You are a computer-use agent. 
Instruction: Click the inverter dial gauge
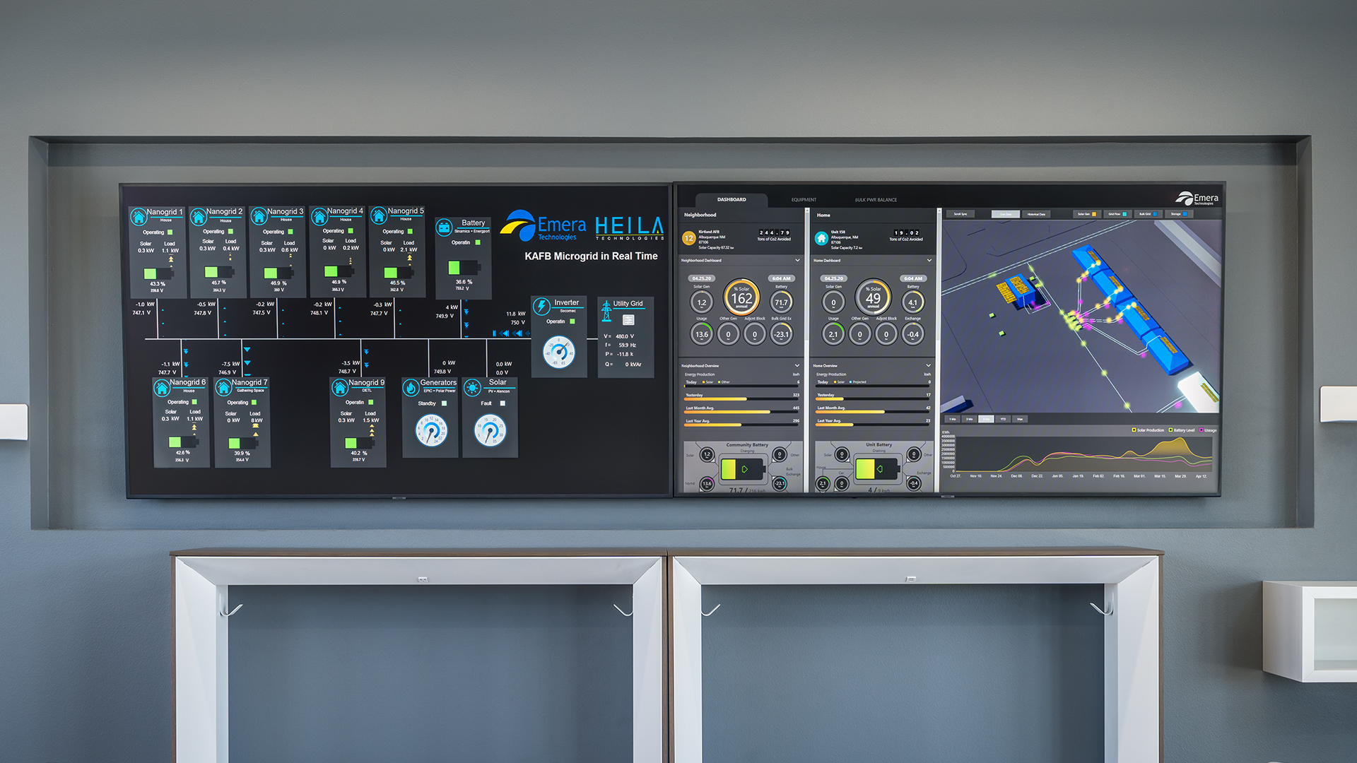pyautogui.click(x=559, y=352)
